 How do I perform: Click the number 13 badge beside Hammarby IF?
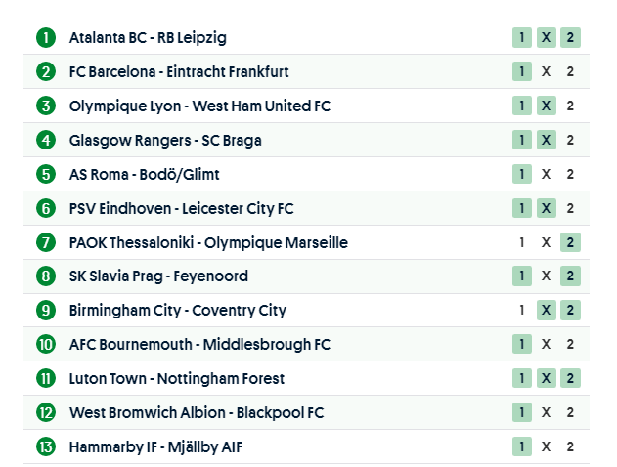[46, 446]
